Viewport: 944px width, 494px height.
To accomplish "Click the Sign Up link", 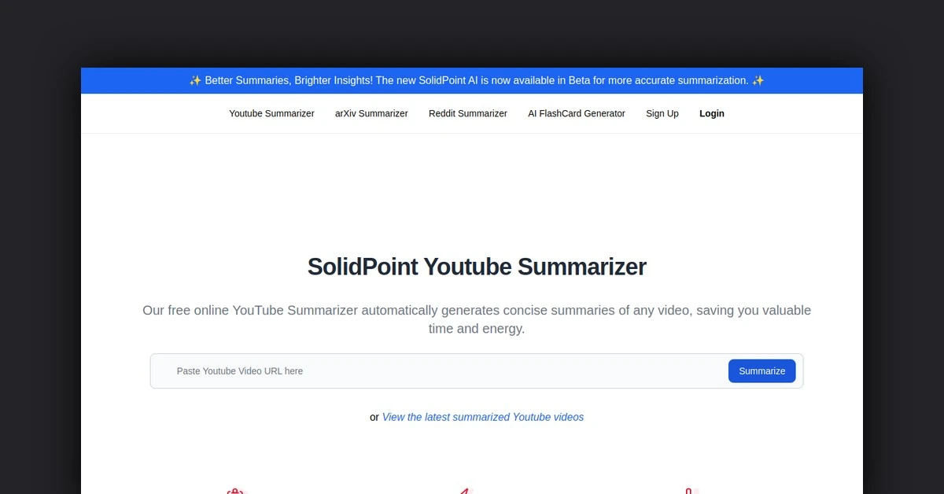I will [x=662, y=113].
